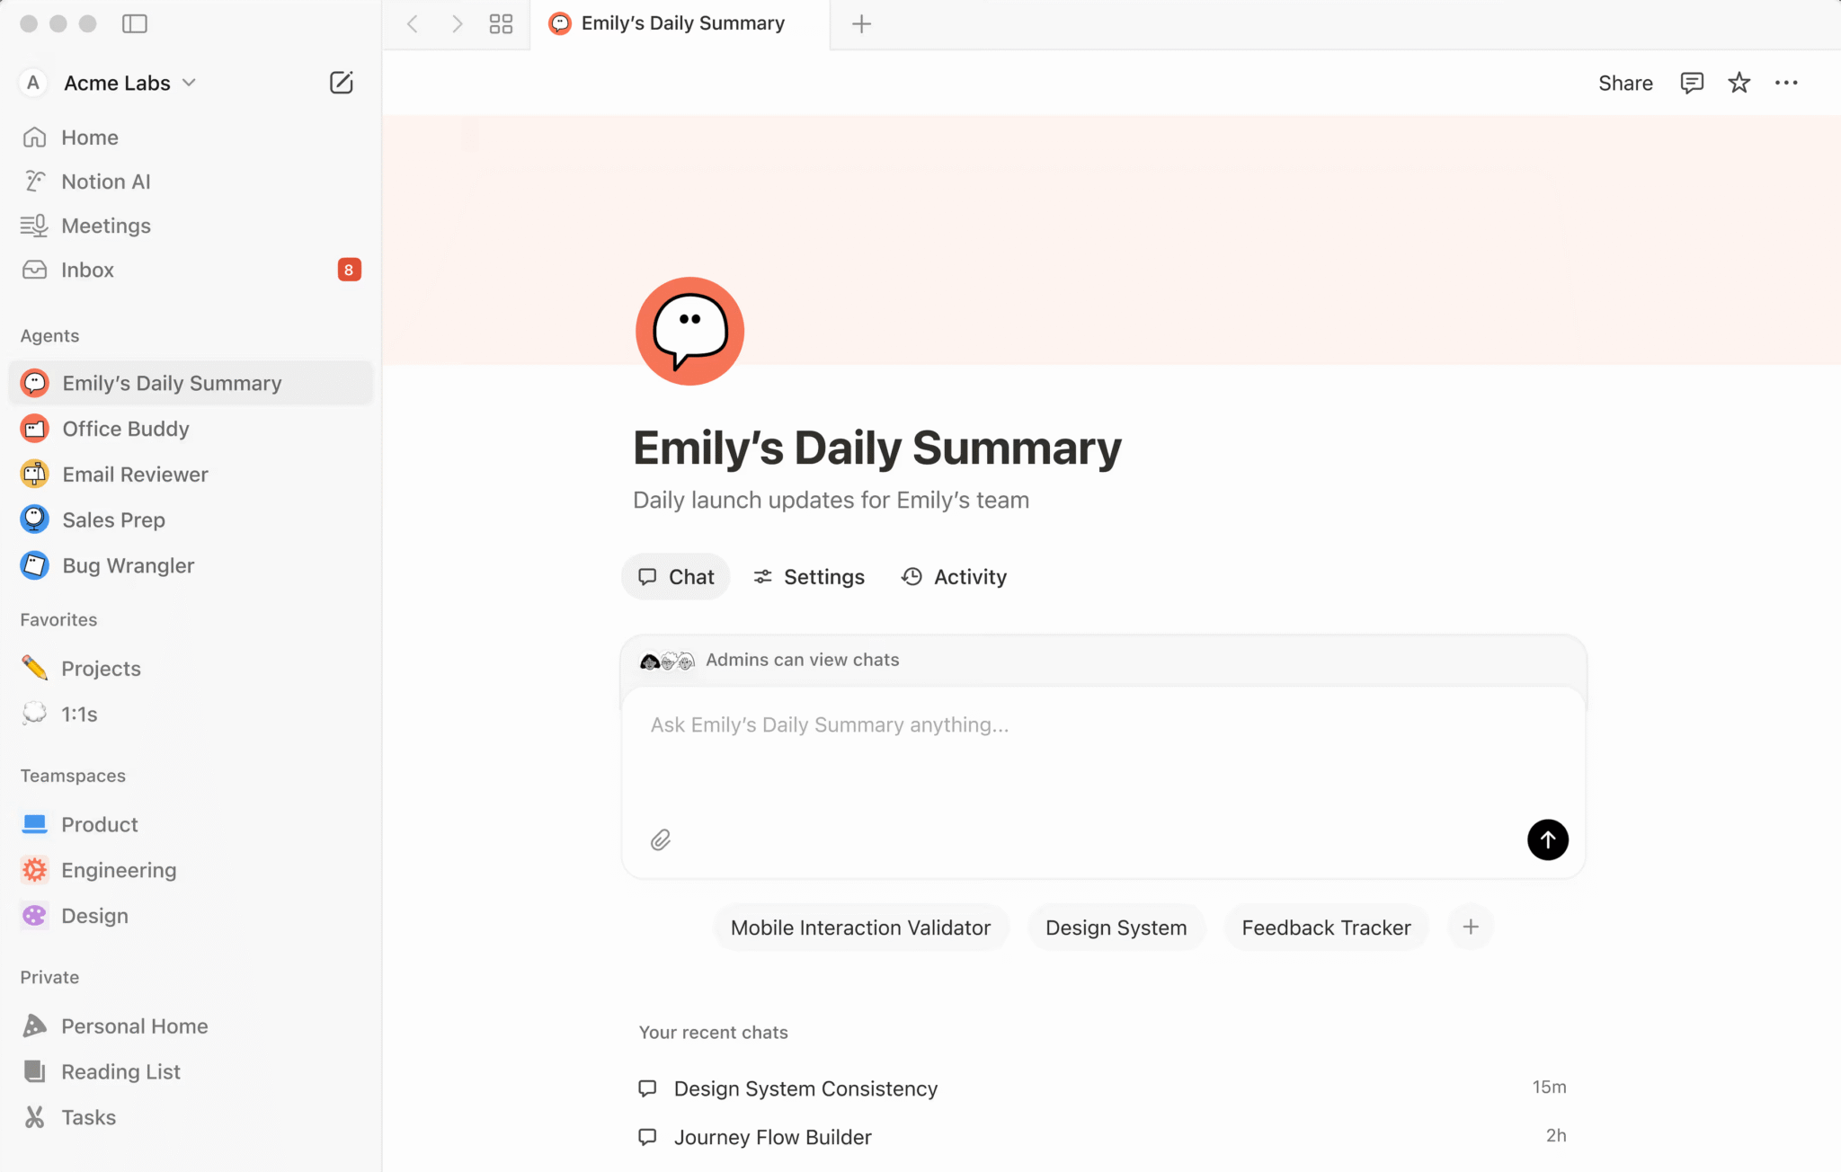Open Notion AI from the sidebar
This screenshot has width=1841, height=1172.
point(105,181)
